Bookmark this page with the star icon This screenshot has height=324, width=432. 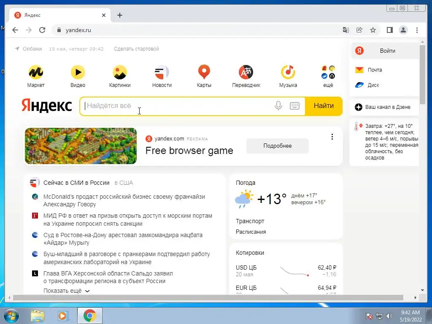point(373,30)
